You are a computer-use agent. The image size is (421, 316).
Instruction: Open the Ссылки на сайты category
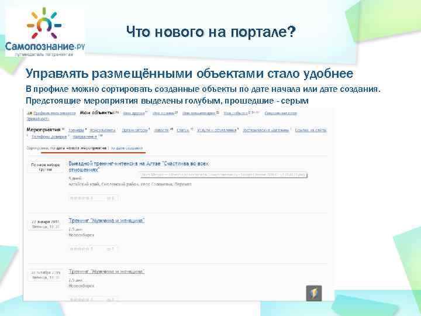pos(310,130)
